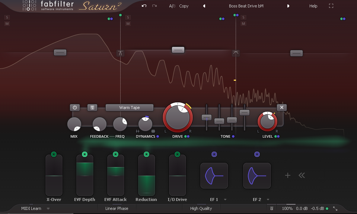Click the Tone modulation indicator dot
The image size is (357, 214).
point(233,136)
